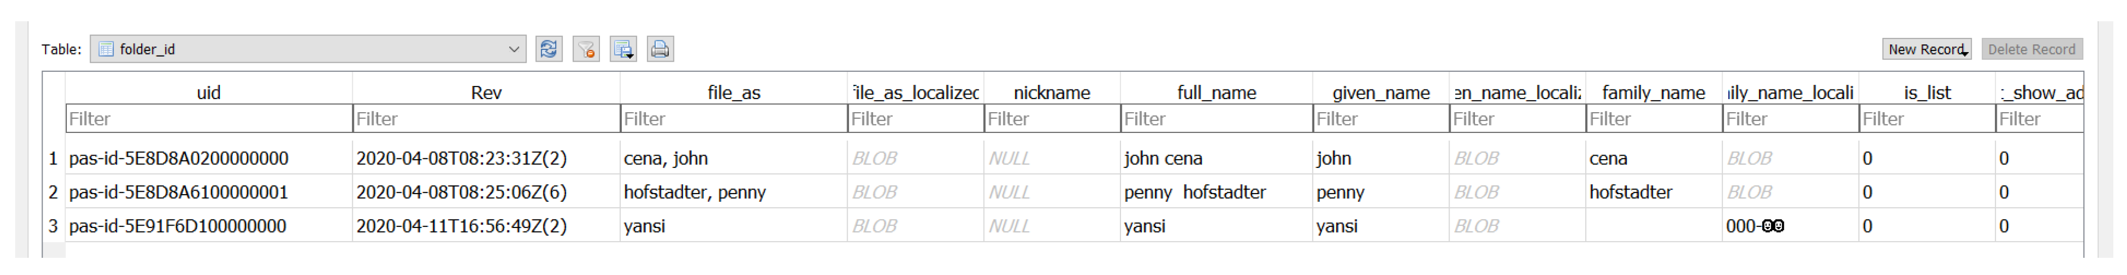Click the New Record button

point(1925,50)
